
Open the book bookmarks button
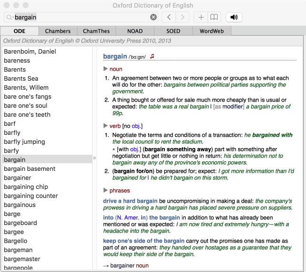click(x=214, y=17)
